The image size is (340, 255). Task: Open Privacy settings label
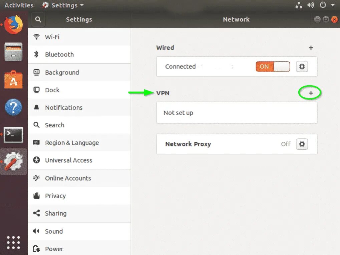click(x=55, y=196)
